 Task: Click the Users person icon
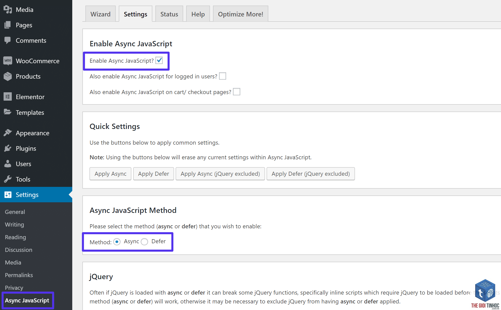click(x=8, y=164)
